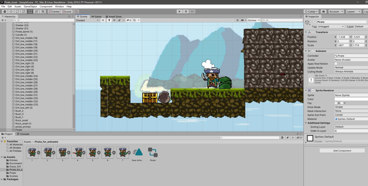
Task: Collapse the Sprite Renderer component
Action: click(306, 90)
